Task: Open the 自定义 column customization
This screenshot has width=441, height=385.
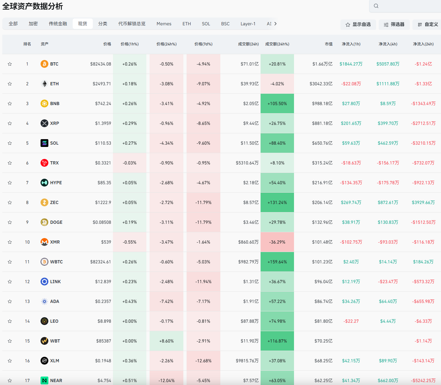Action: pos(427,25)
